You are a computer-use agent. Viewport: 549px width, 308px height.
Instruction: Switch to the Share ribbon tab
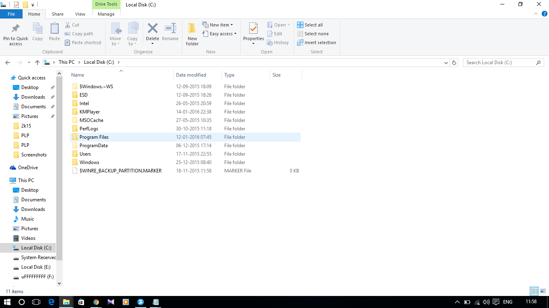tap(57, 14)
